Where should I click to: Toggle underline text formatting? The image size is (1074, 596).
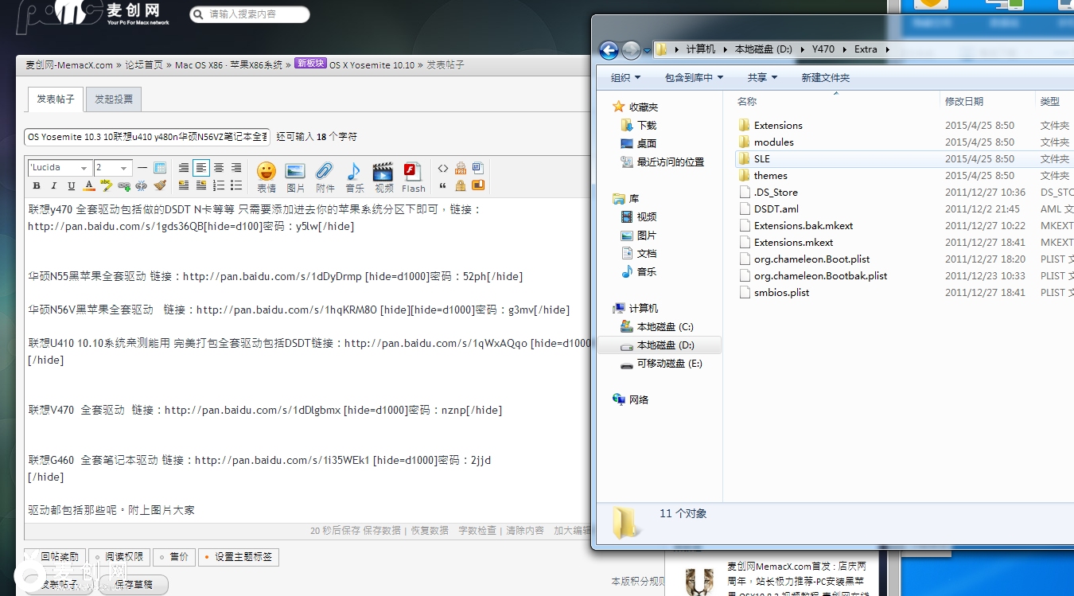(72, 185)
